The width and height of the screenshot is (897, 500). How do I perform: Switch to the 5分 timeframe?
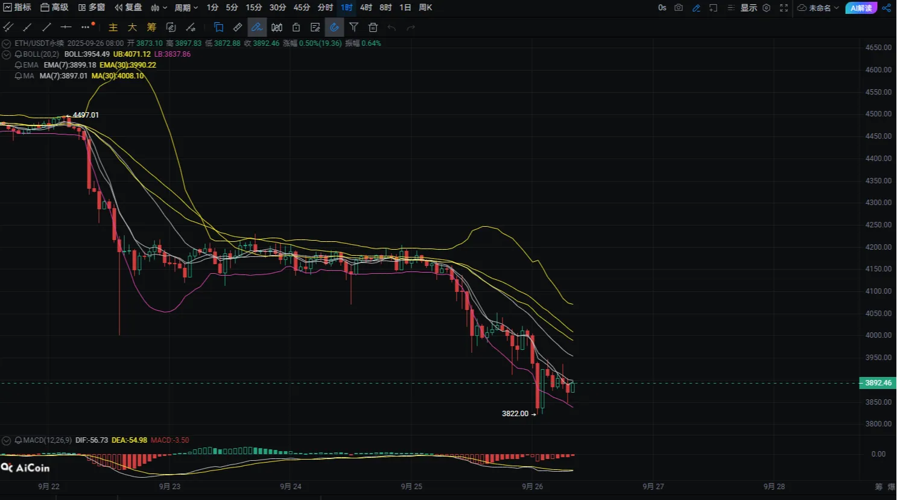click(232, 8)
